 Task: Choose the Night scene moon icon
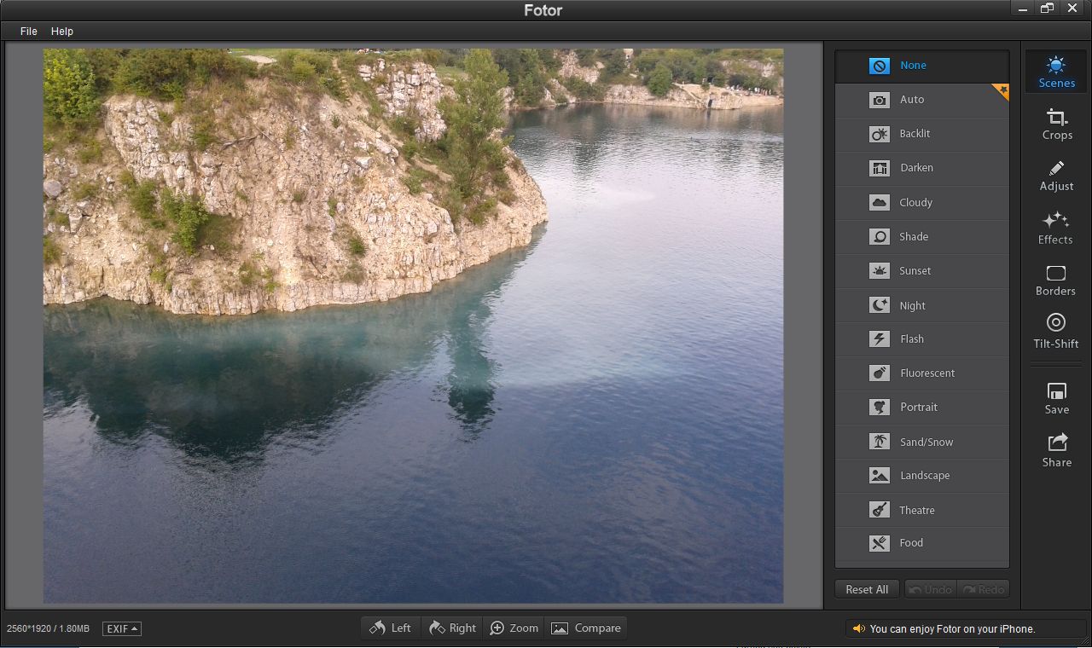click(880, 304)
